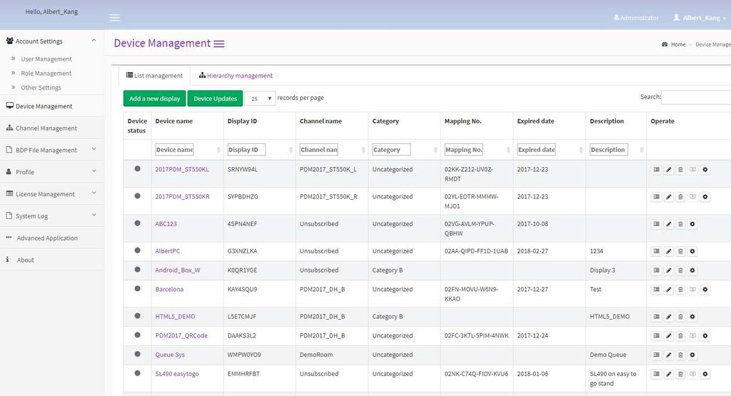Screen dimensions: 731x396
Task: Click the Category filter input
Action: [392, 150]
